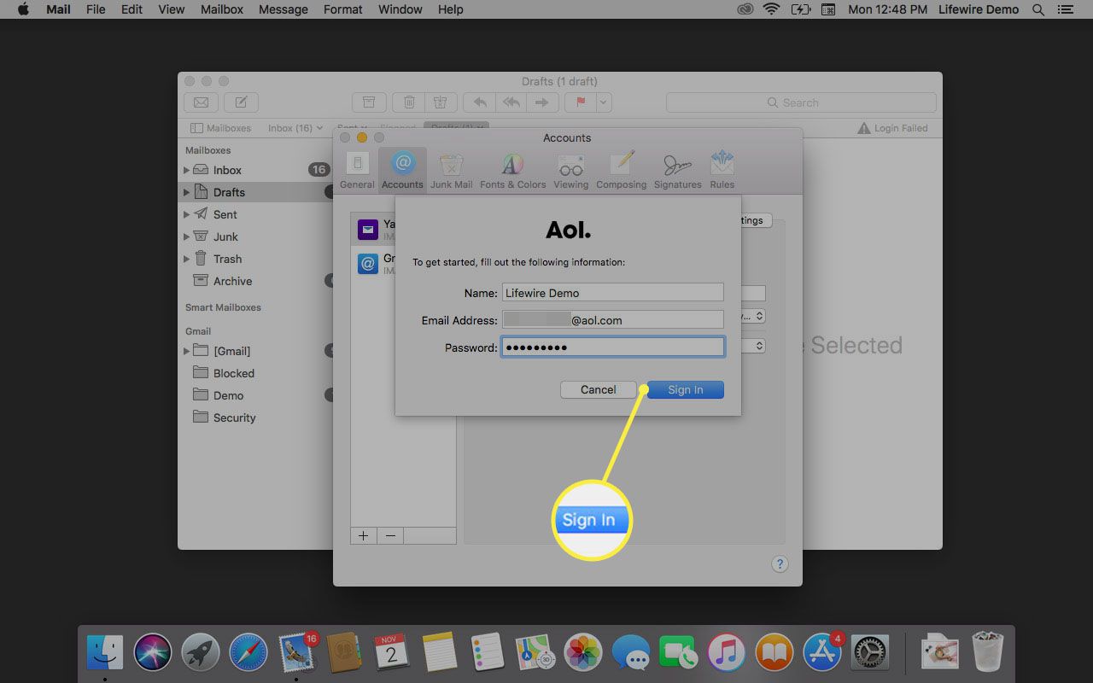Open the App Store from the Dock
1093x683 pixels.
pyautogui.click(x=823, y=653)
